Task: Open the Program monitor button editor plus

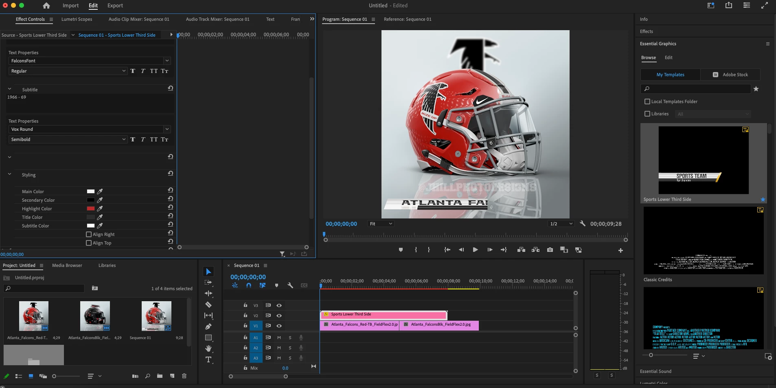Action: pos(620,250)
